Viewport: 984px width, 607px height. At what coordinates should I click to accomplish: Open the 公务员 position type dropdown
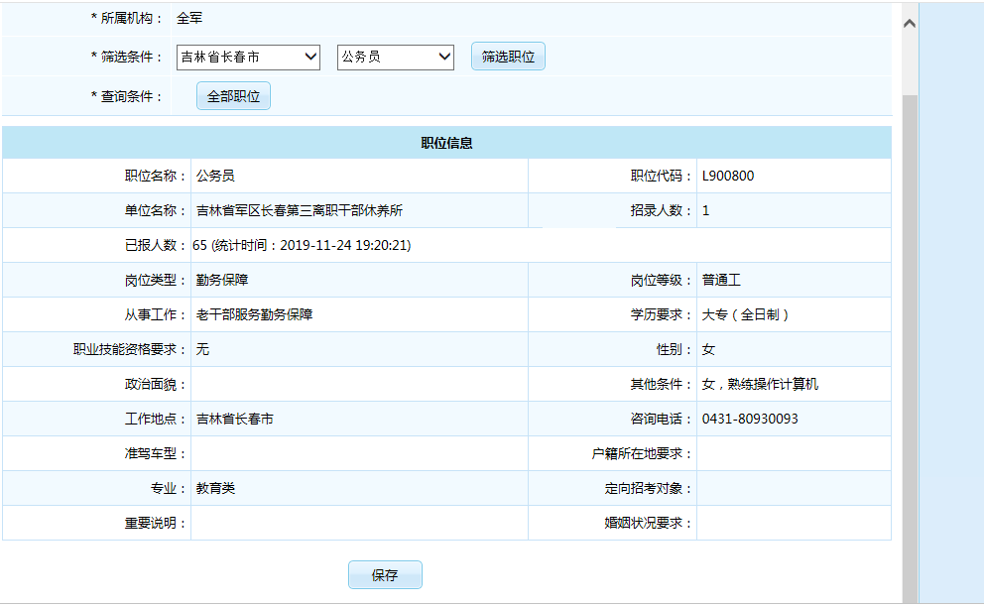click(x=396, y=58)
